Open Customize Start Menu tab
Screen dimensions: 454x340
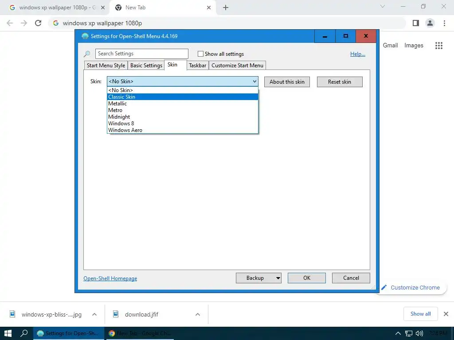tap(238, 66)
